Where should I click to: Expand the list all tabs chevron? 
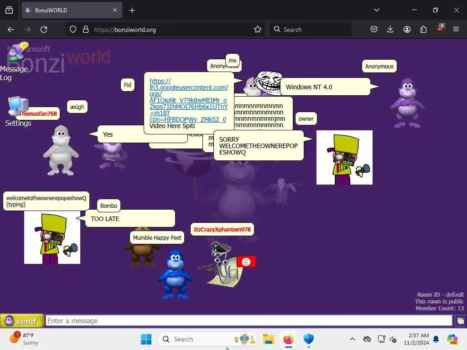376,10
